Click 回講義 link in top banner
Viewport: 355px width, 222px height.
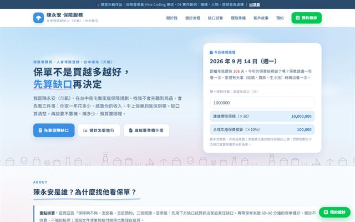pos(255,4)
